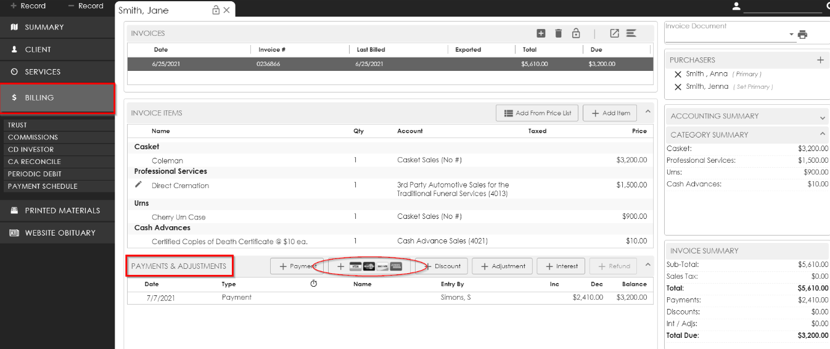
Task: Add a purchaser with plus icon
Action: pyautogui.click(x=820, y=60)
